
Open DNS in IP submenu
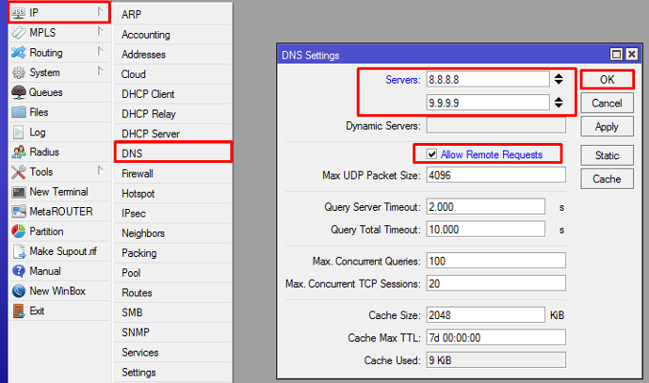point(173,153)
